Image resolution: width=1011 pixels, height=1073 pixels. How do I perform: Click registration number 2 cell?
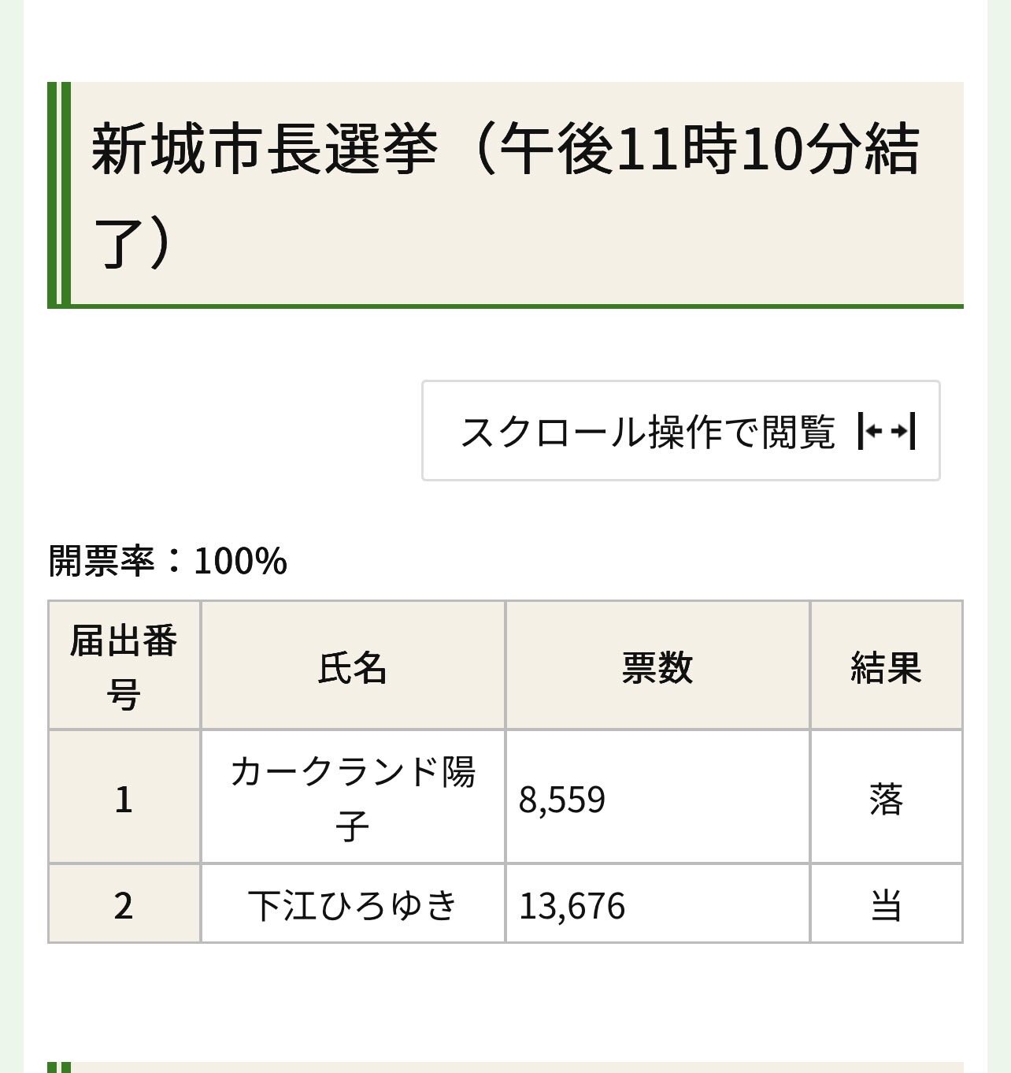[124, 904]
